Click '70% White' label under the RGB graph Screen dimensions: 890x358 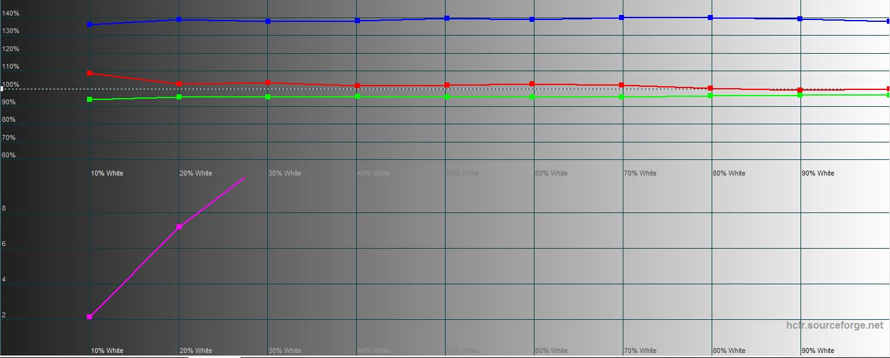640,173
